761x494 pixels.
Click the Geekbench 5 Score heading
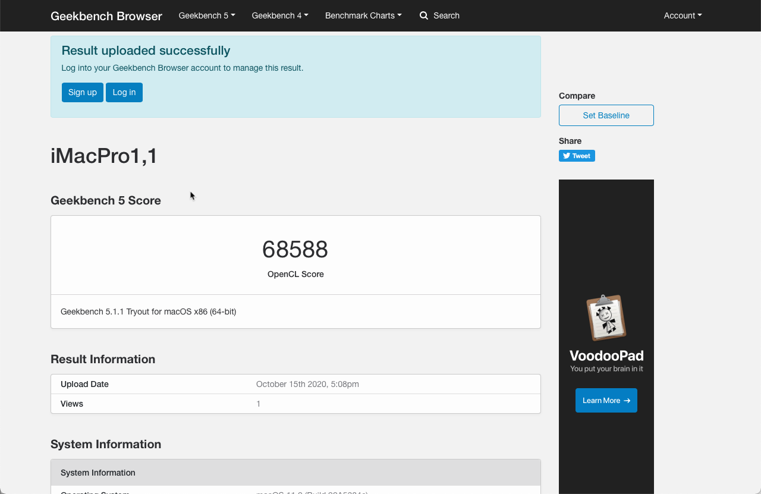click(x=106, y=200)
